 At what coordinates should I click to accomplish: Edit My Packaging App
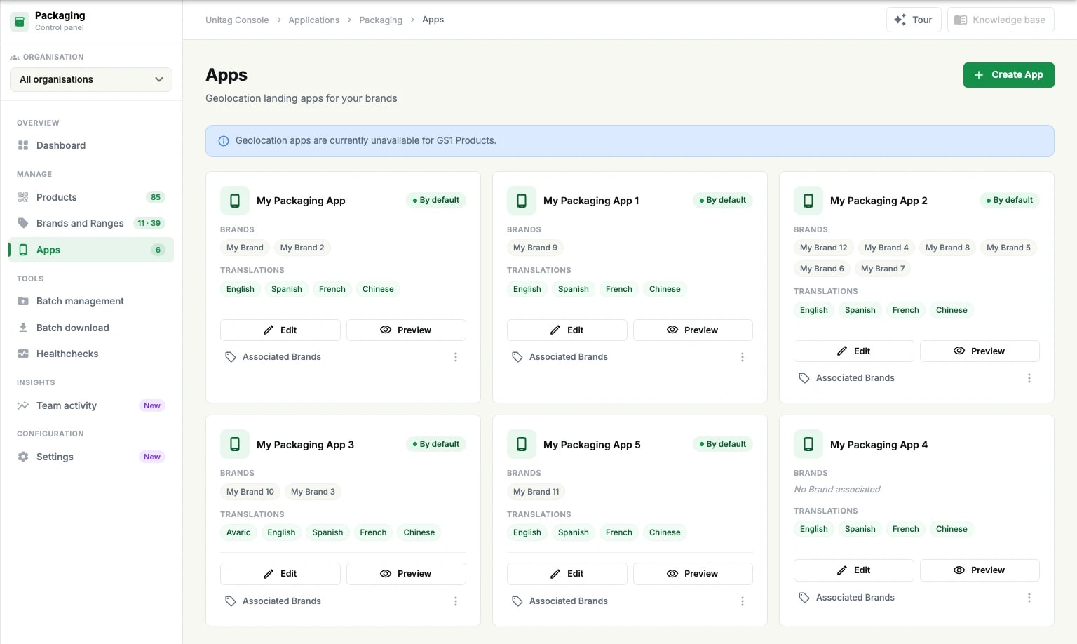click(x=280, y=330)
